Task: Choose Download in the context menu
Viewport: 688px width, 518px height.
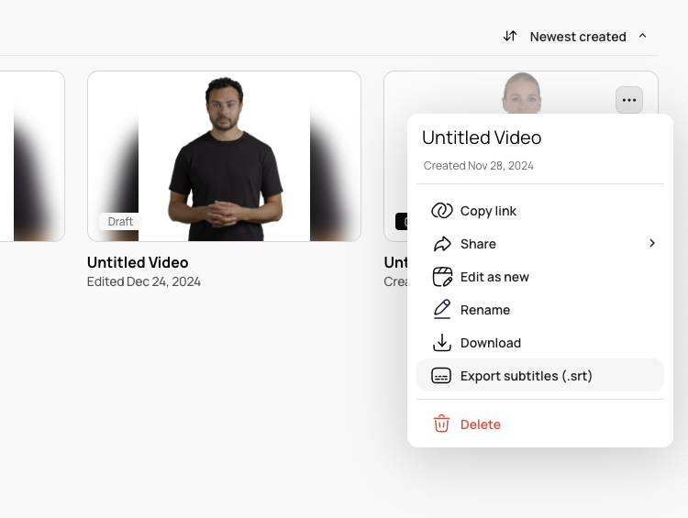Action: click(540, 343)
